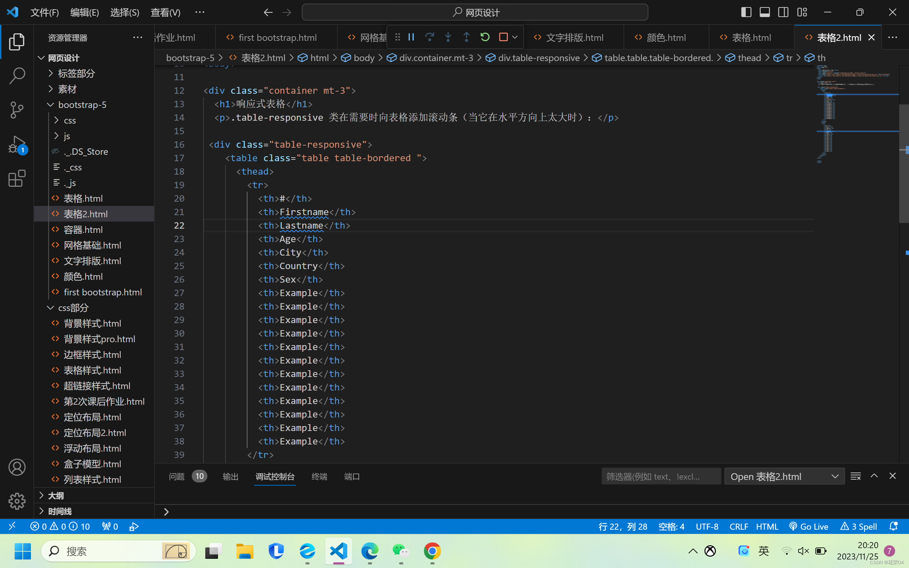
Task: Click the Step Over debug icon
Action: [x=429, y=37]
